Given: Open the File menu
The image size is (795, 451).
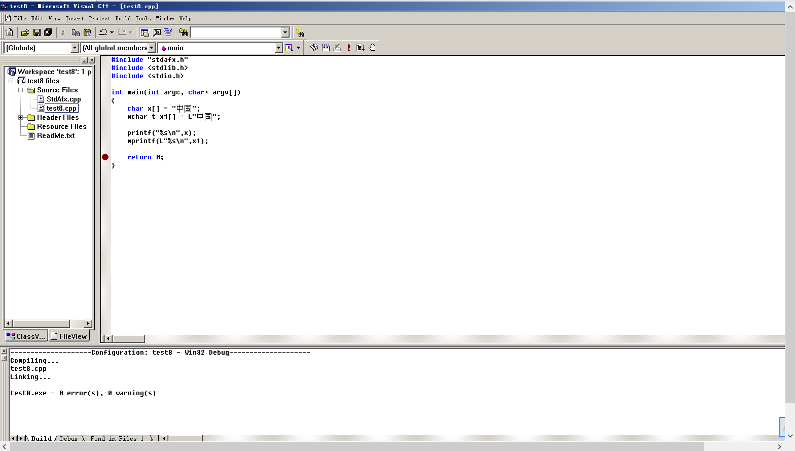Looking at the screenshot, I should point(20,18).
